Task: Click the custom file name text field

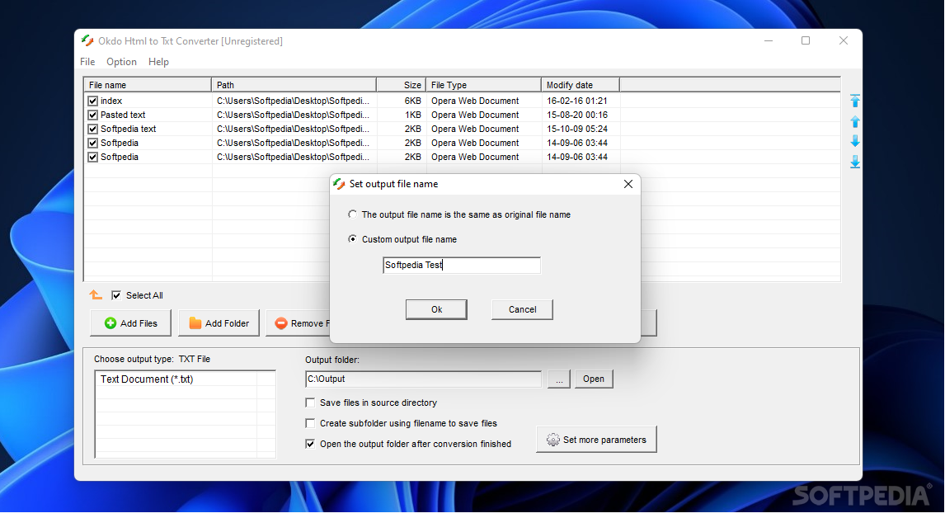Action: 462,265
